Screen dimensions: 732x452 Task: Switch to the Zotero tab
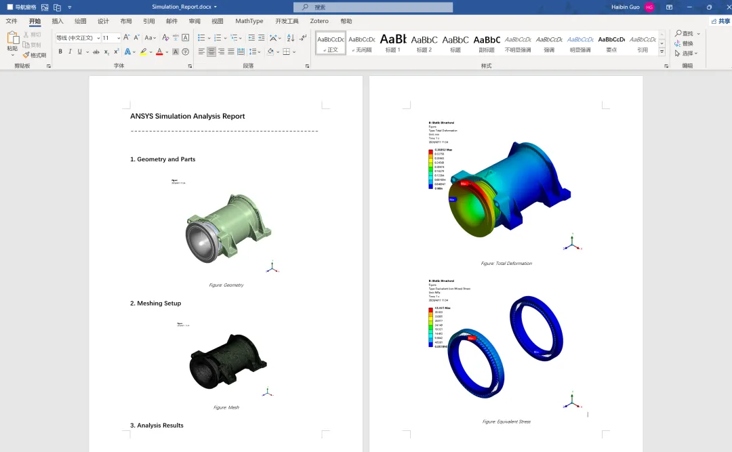[x=319, y=21]
